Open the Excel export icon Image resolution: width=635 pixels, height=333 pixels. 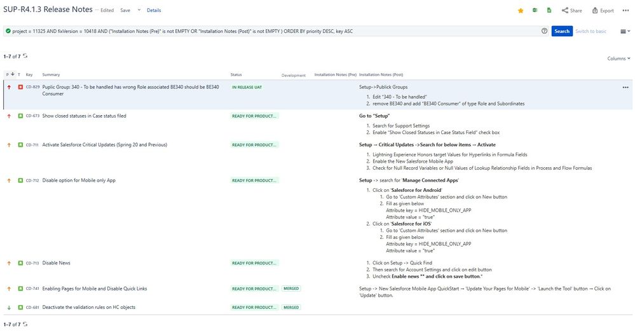535,10
